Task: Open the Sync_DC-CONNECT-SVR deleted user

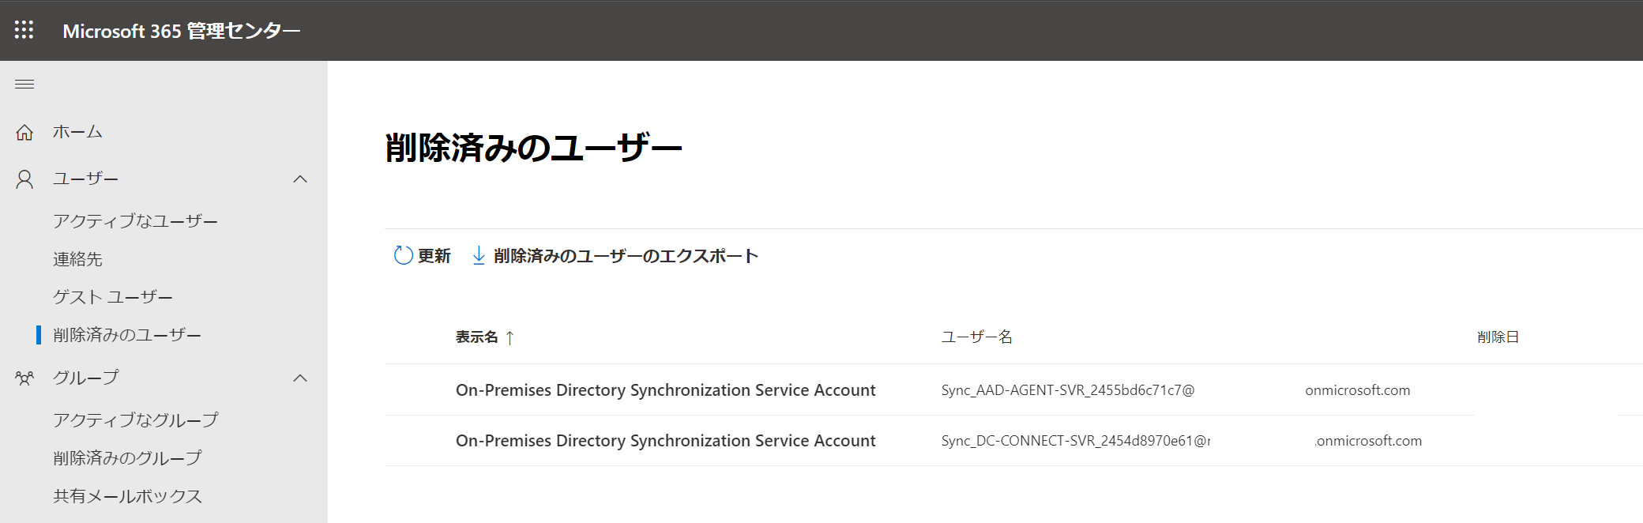Action: pyautogui.click(x=665, y=441)
